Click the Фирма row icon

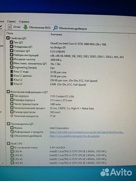(x=12, y=128)
